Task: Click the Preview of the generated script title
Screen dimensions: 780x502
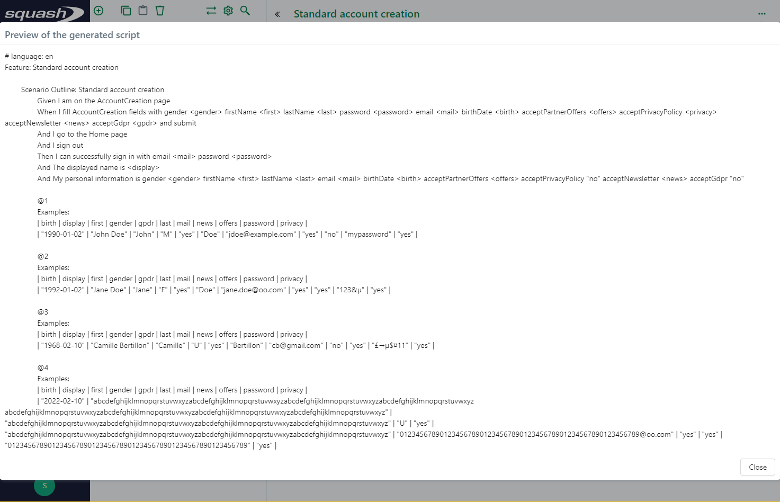Action: (x=73, y=34)
